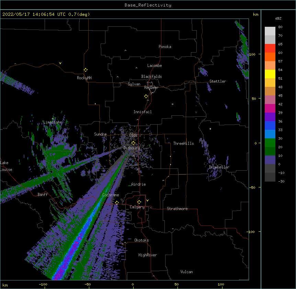Click the -50 tick on right axis
This screenshot has height=289, width=296.
point(252,187)
